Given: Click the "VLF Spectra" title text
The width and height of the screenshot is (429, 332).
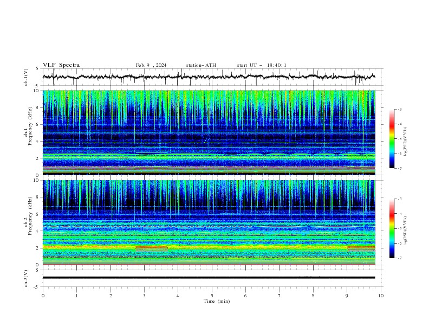Looking at the screenshot, I should click(61, 65).
